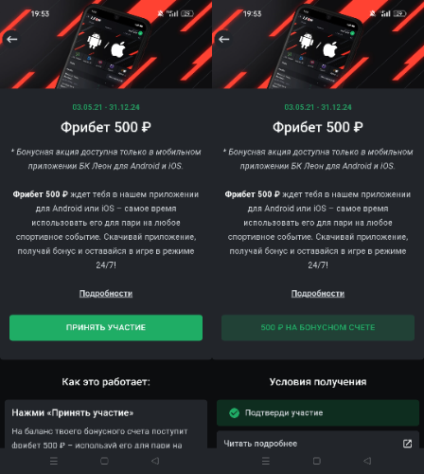
Task: Tap the back arrow in right screen
Action: pos(224,39)
